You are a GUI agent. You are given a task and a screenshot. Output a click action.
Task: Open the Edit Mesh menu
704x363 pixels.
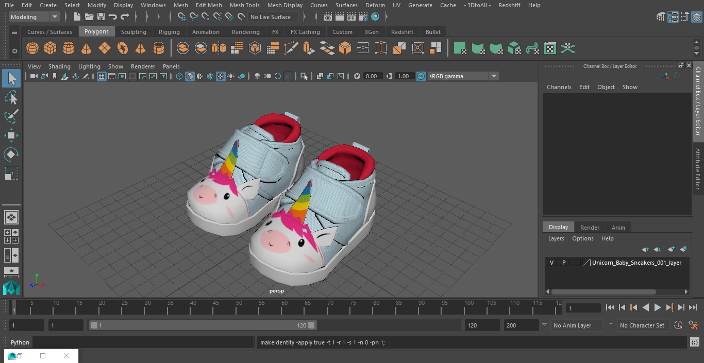tap(209, 5)
